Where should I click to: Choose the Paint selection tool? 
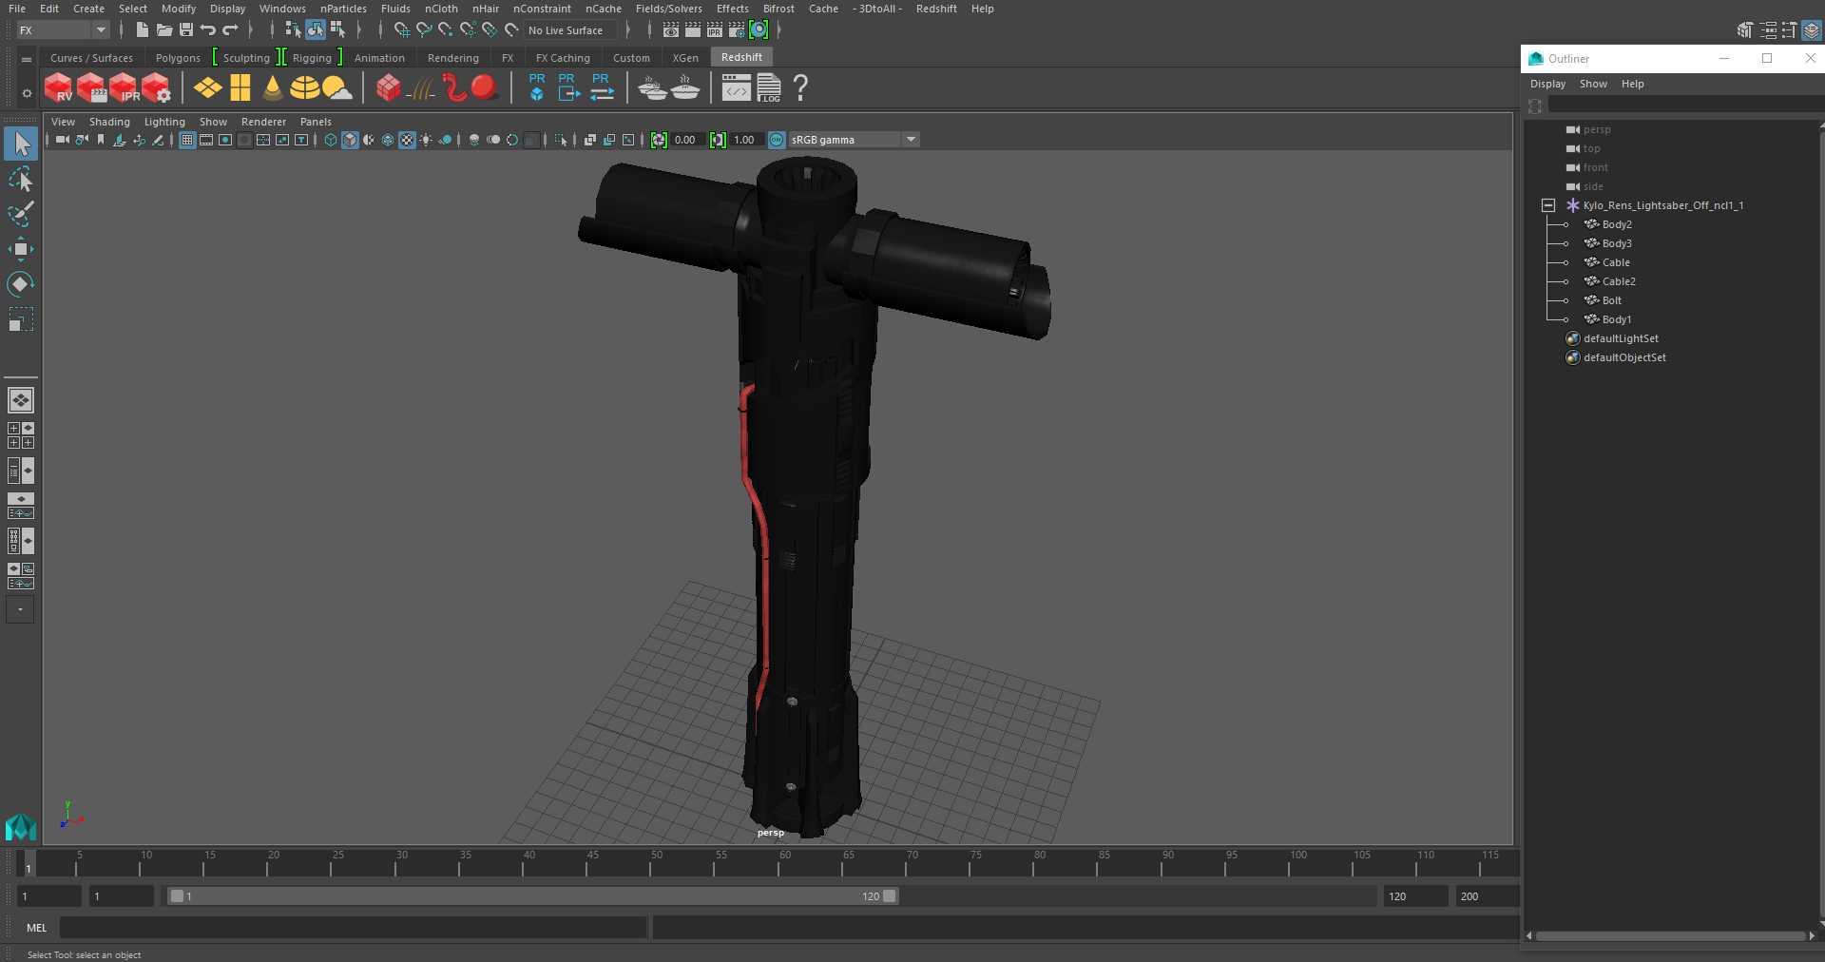tap(21, 214)
